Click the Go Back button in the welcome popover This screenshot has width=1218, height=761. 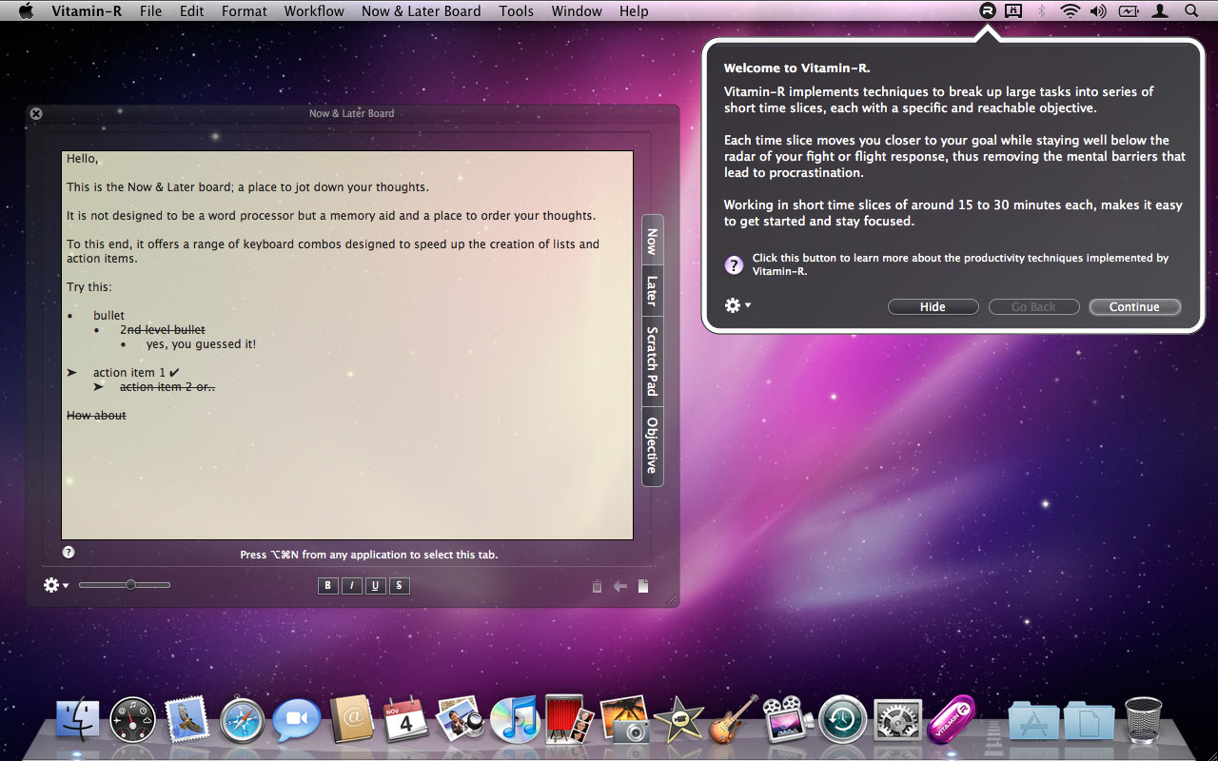click(x=1033, y=306)
